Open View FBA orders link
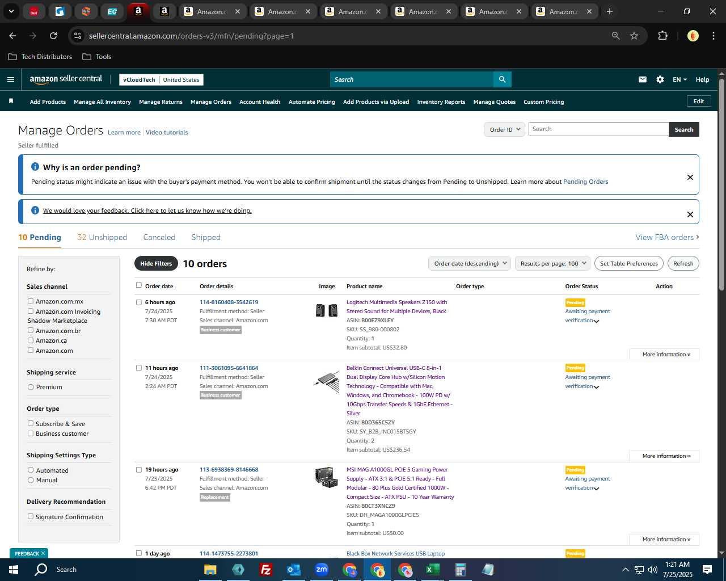This screenshot has width=726, height=581. point(667,237)
